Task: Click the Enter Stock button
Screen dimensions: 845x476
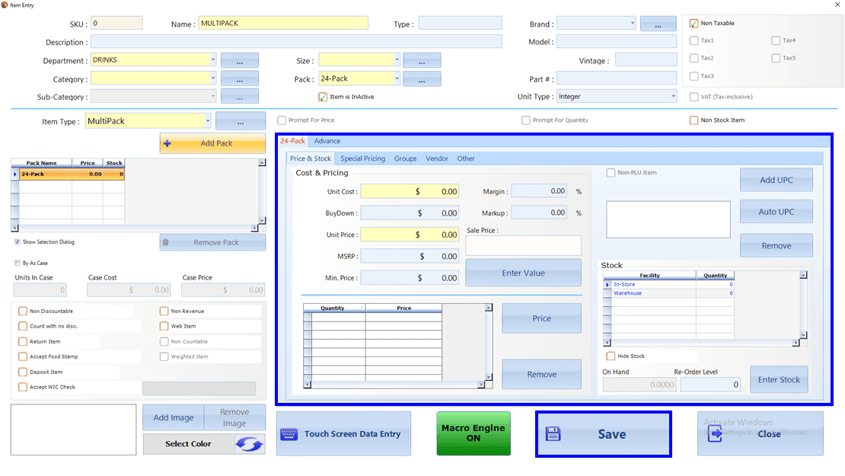Action: click(x=779, y=379)
